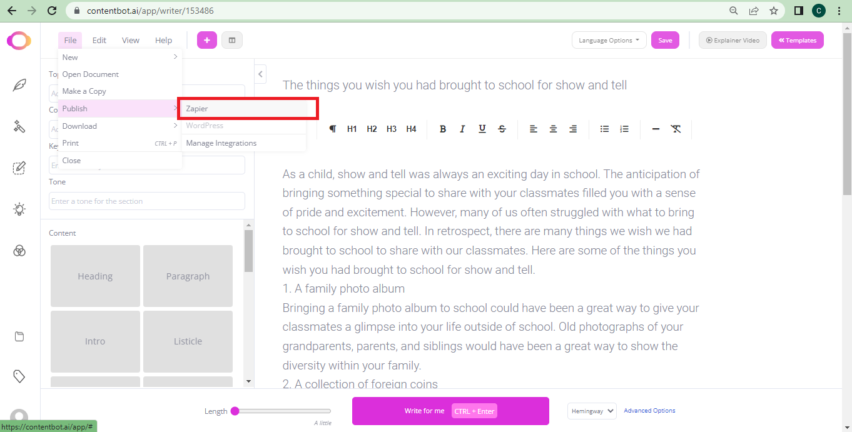Screen dimensions: 852x432
Task: Open the magic wand tools in sidebar
Action: (x=19, y=127)
